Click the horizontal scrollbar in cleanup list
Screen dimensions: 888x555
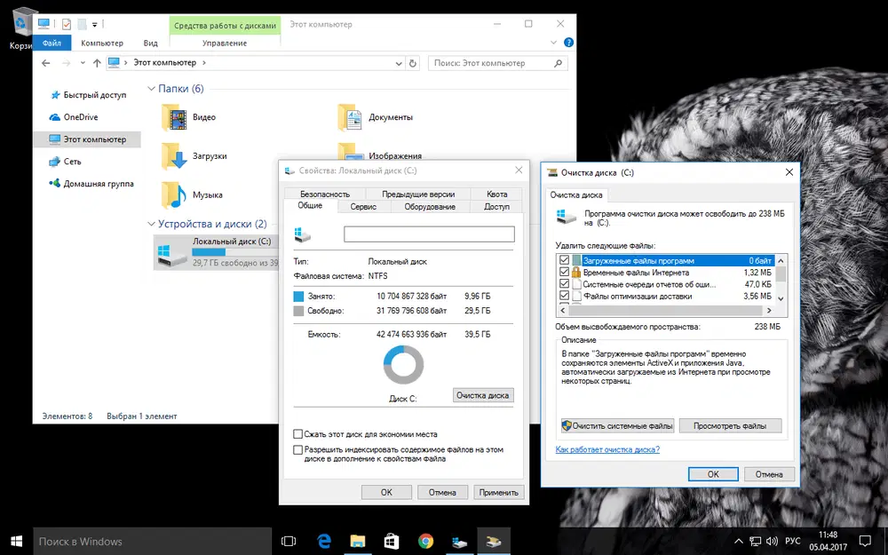click(x=666, y=310)
